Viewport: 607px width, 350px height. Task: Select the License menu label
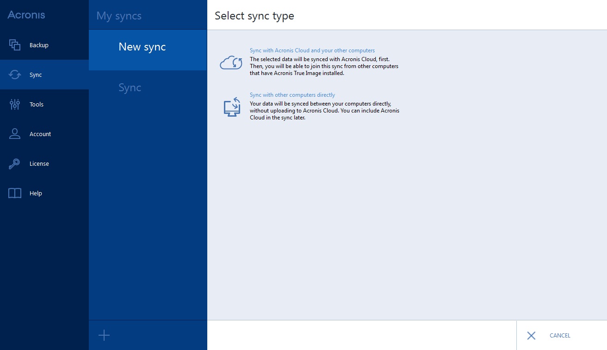tap(39, 164)
